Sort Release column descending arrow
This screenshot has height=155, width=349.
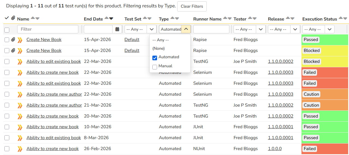292,19
